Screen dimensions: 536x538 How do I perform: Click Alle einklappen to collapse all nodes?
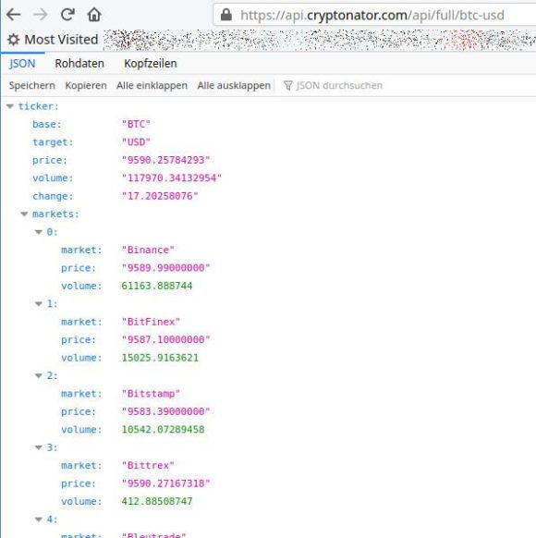point(152,85)
